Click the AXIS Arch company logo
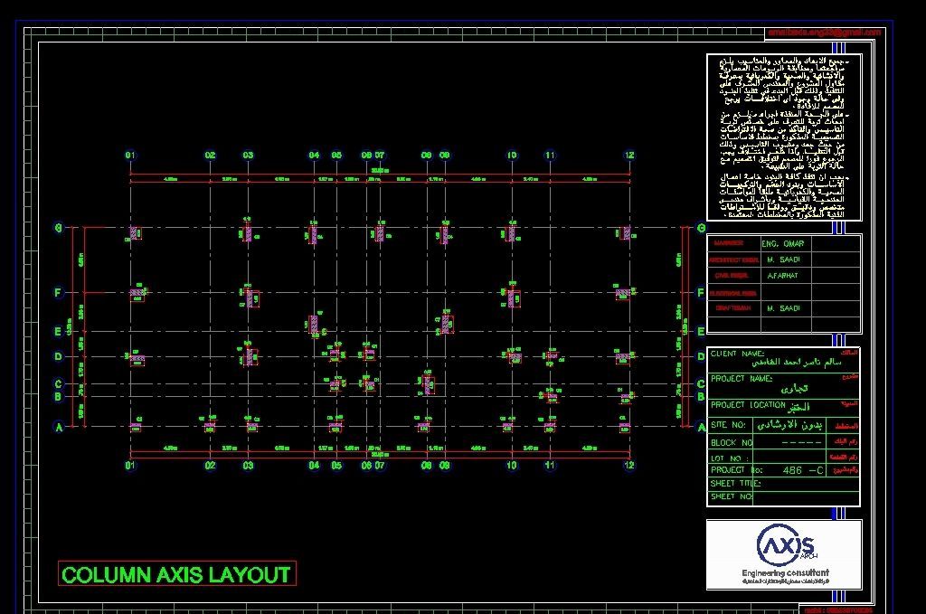926x614 pixels. tap(785, 545)
